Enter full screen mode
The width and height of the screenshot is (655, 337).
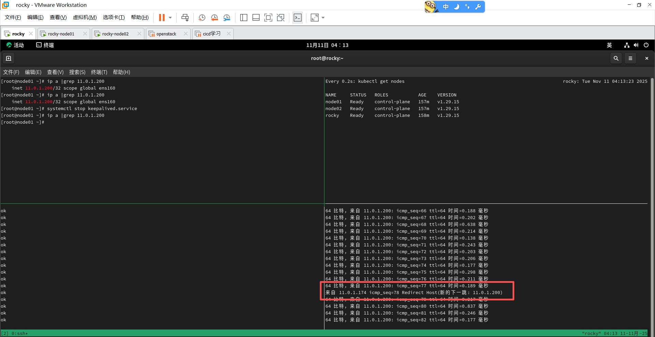(268, 17)
